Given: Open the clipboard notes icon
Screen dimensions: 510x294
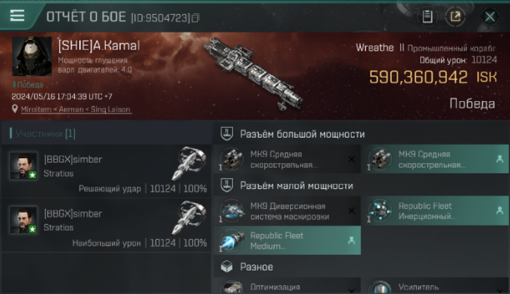Looking at the screenshot, I should tap(427, 17).
